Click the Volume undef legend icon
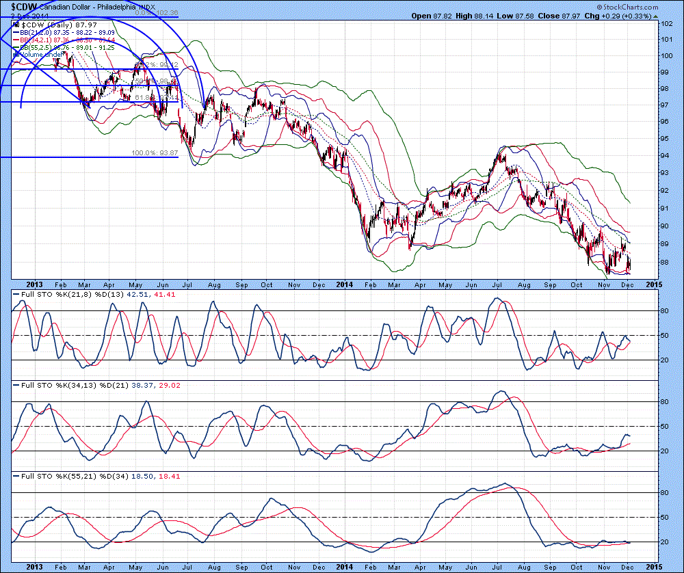The height and width of the screenshot is (573, 684). (17, 54)
